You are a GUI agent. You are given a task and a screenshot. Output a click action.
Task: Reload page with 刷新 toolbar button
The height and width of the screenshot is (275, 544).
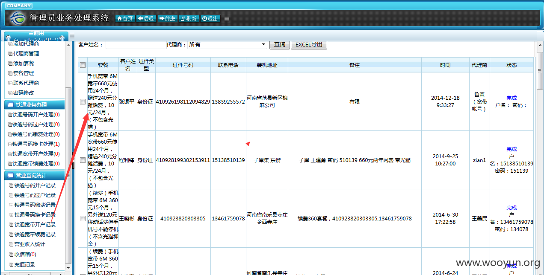click(x=189, y=19)
